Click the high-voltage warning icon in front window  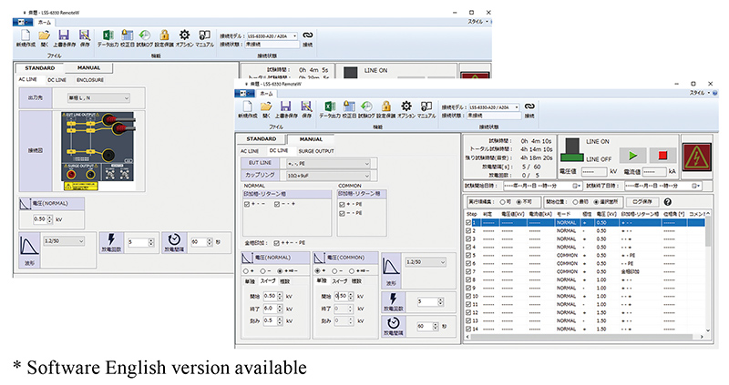coord(696,157)
